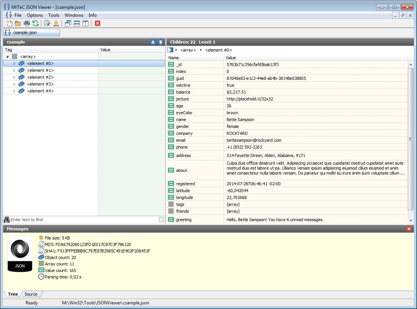The image size is (417, 309).
Task: Create a new blank document
Action: pyautogui.click(x=10, y=23)
